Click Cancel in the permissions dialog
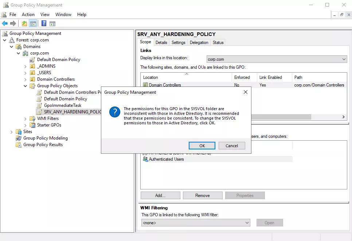This screenshot has height=241, width=352. pyautogui.click(x=232, y=146)
